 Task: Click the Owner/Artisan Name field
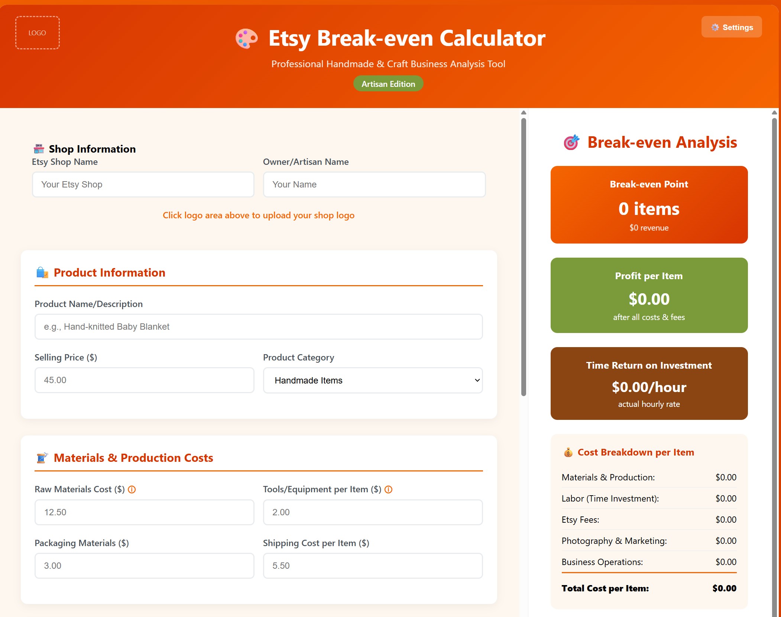tap(374, 185)
